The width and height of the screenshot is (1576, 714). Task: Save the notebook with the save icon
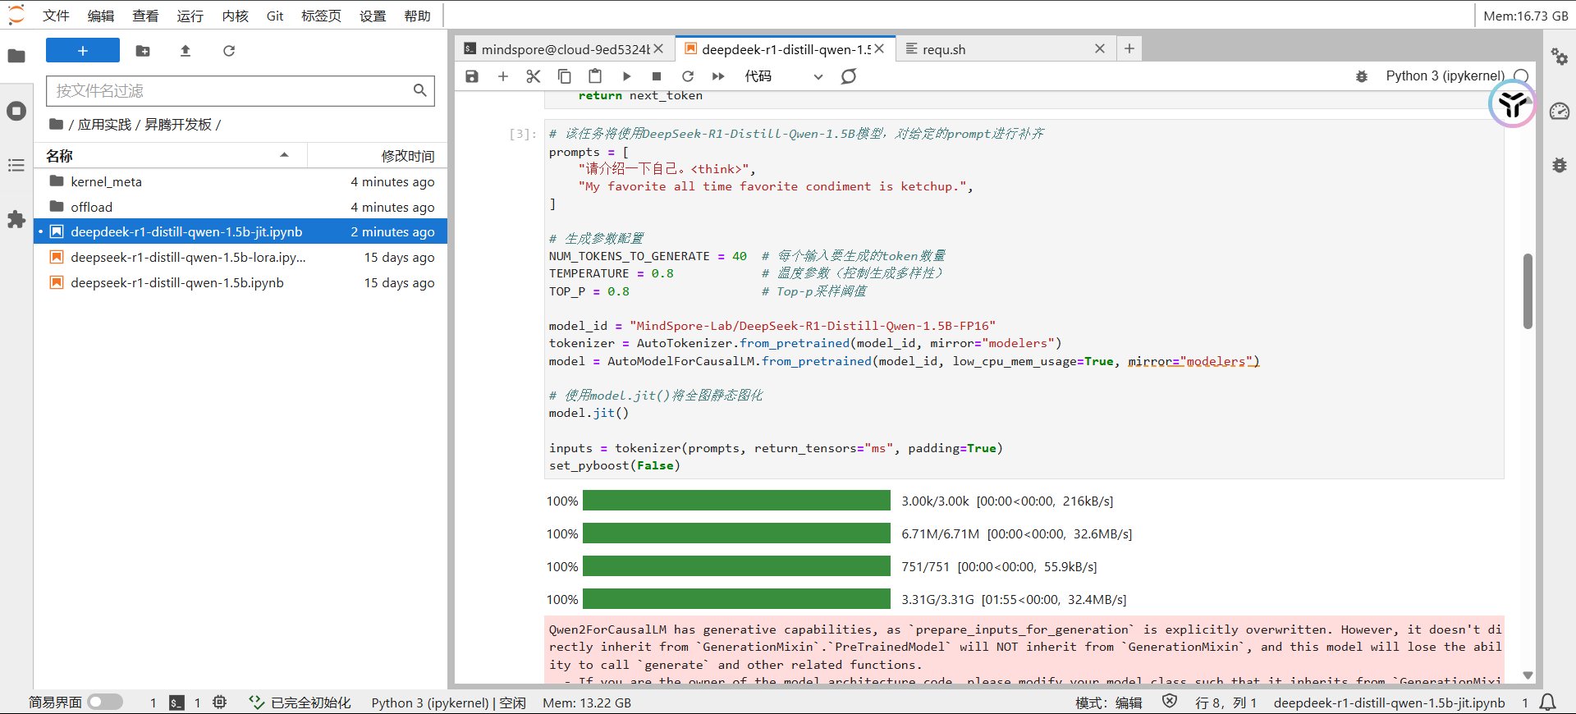(472, 76)
